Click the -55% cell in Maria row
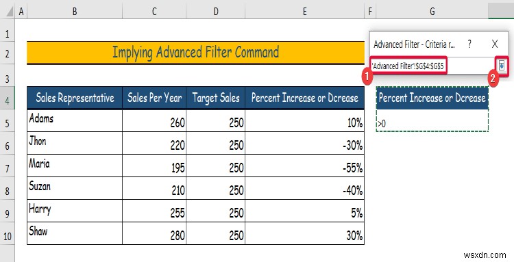The width and height of the screenshot is (514, 262). coord(304,166)
